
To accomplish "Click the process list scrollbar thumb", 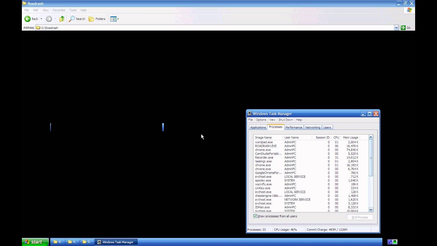I will [371, 158].
